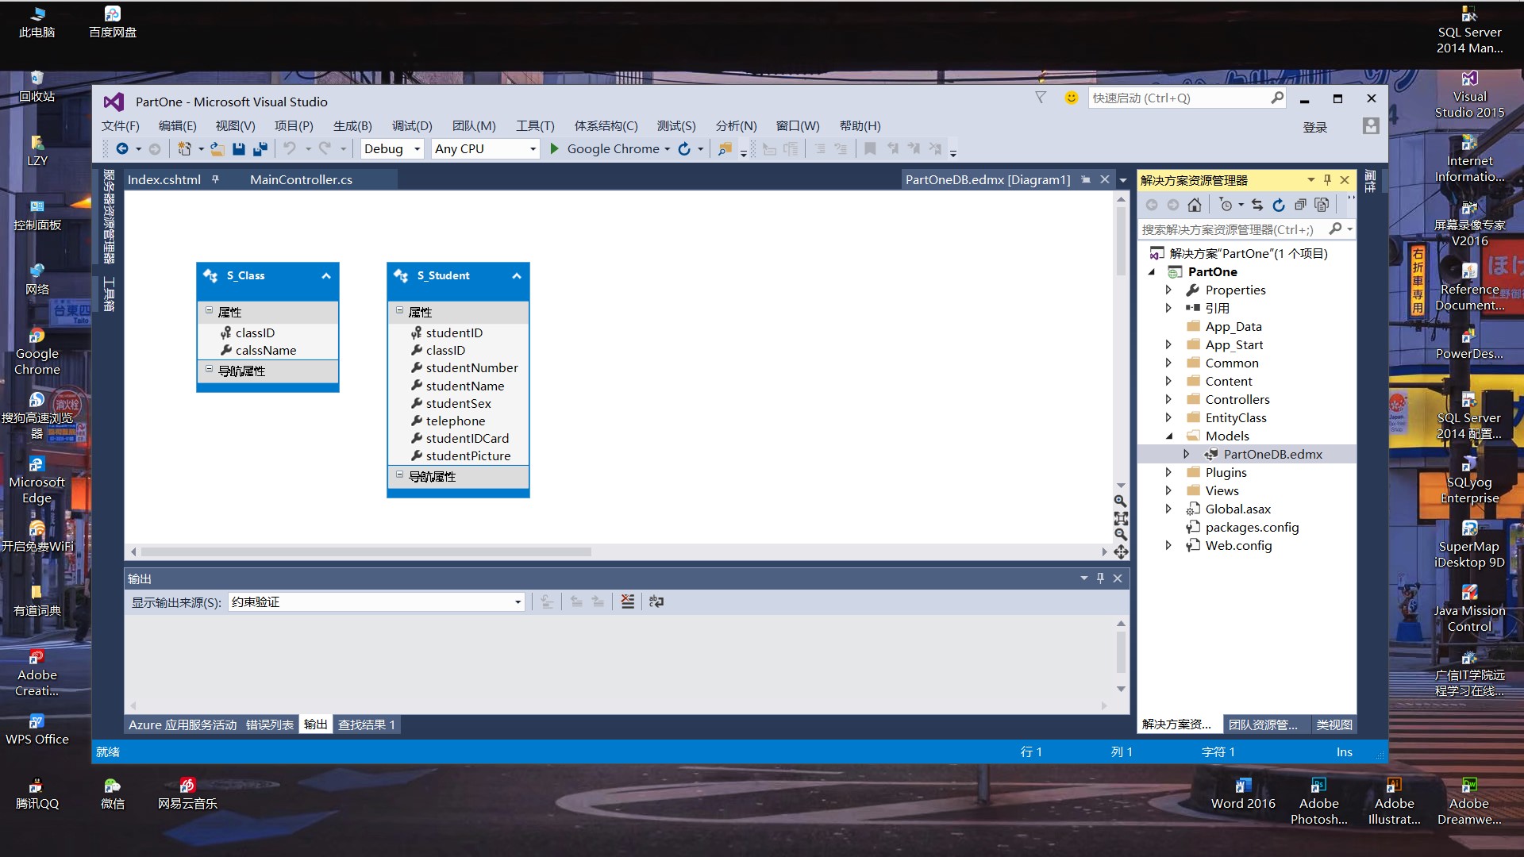Viewport: 1524px width, 857px height.
Task: Click the Home icon in Solution Explorer
Action: click(1195, 205)
